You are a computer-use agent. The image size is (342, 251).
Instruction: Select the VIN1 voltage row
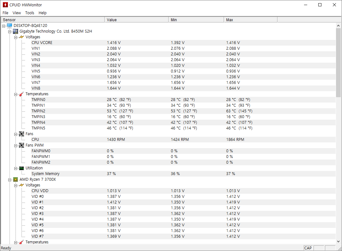183,48
